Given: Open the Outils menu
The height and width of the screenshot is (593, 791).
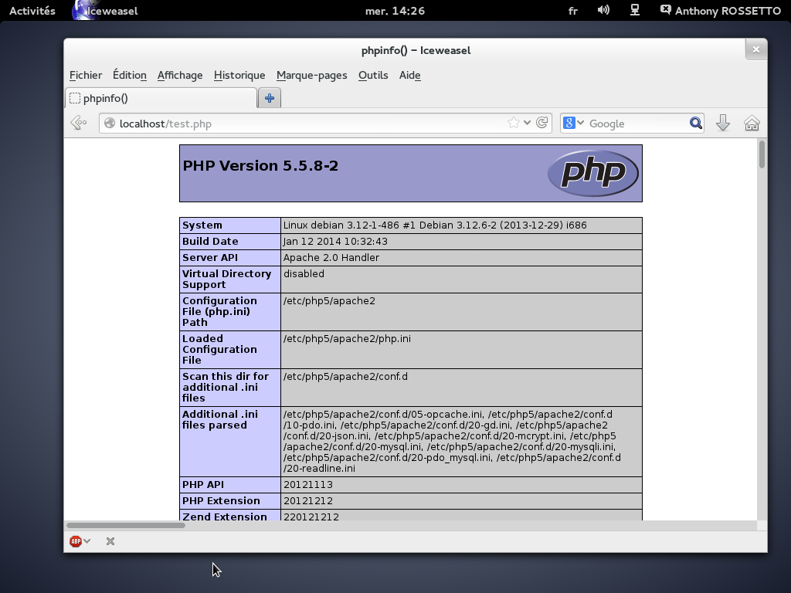Looking at the screenshot, I should [x=373, y=75].
